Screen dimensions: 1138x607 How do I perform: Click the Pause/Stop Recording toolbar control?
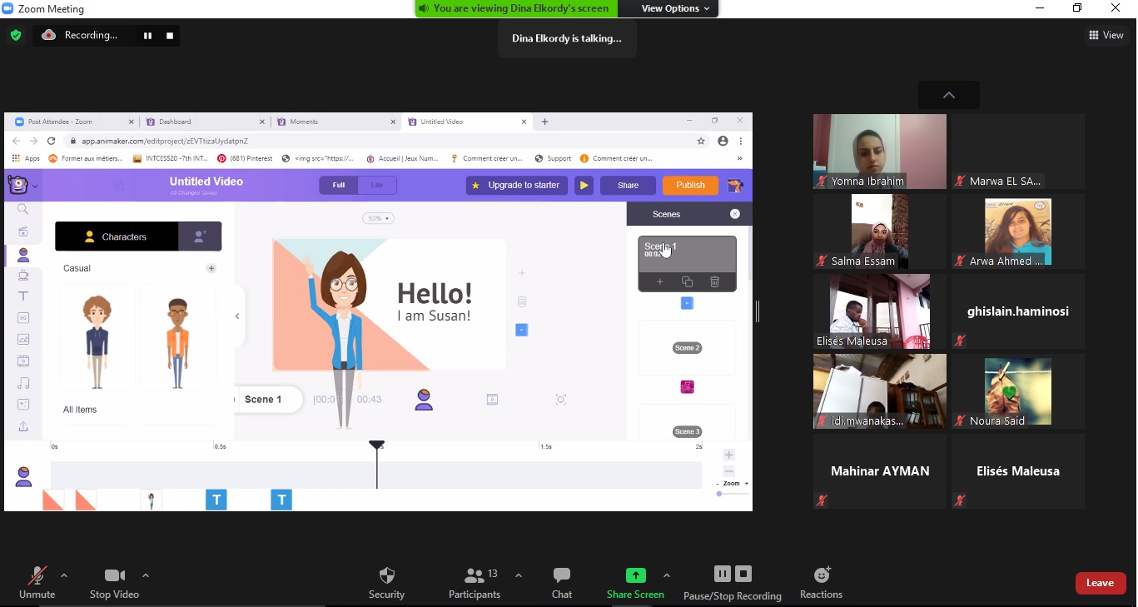point(732,582)
